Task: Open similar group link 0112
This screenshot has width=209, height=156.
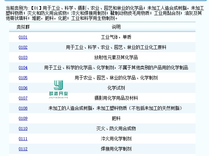Action: 23,149
